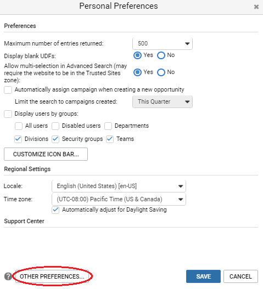Open Customize Icon Bar settings

(46, 154)
